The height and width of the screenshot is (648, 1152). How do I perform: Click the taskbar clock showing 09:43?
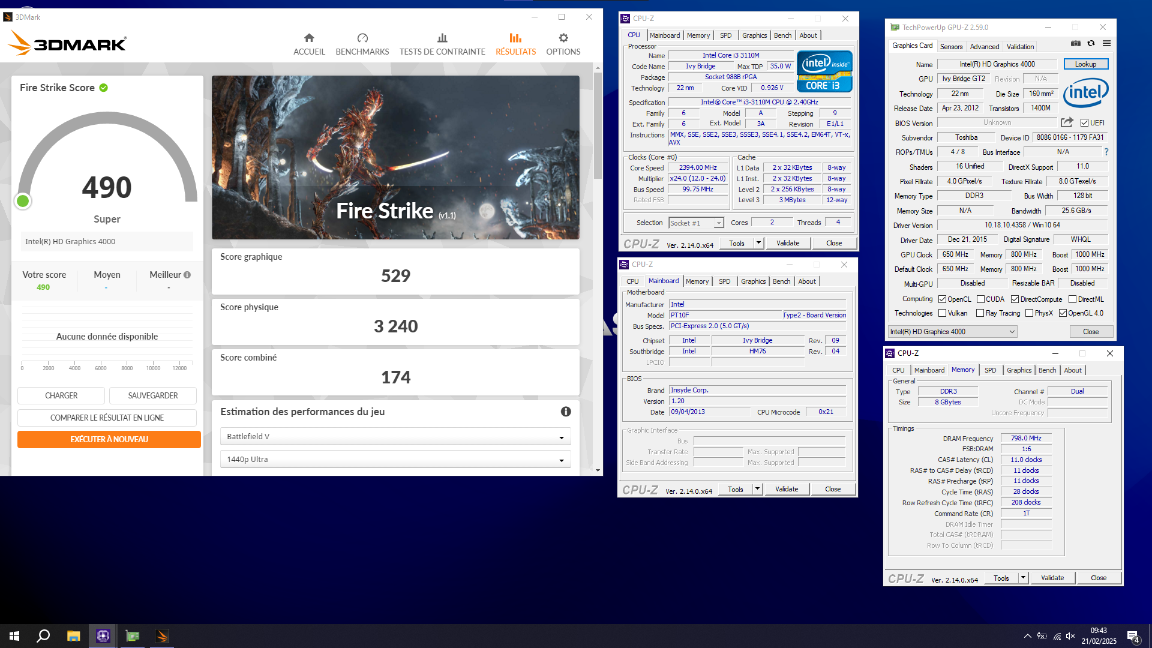click(1099, 636)
